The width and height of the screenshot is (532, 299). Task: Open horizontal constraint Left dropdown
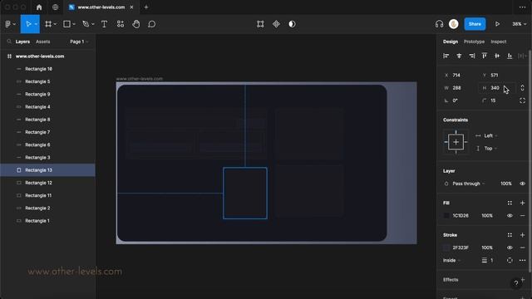(487, 135)
